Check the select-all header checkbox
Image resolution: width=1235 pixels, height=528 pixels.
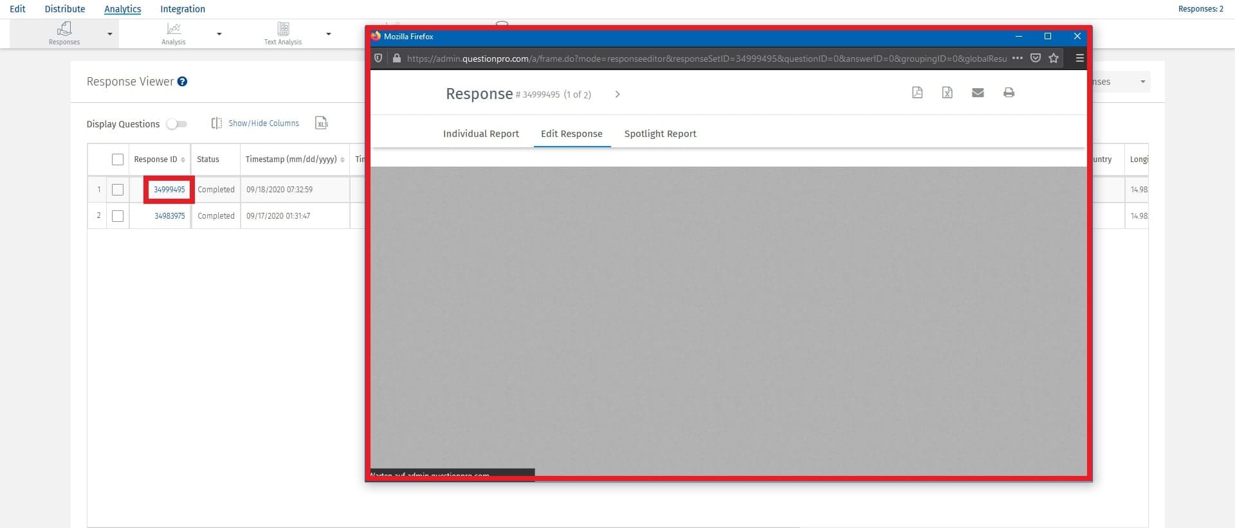click(x=117, y=159)
